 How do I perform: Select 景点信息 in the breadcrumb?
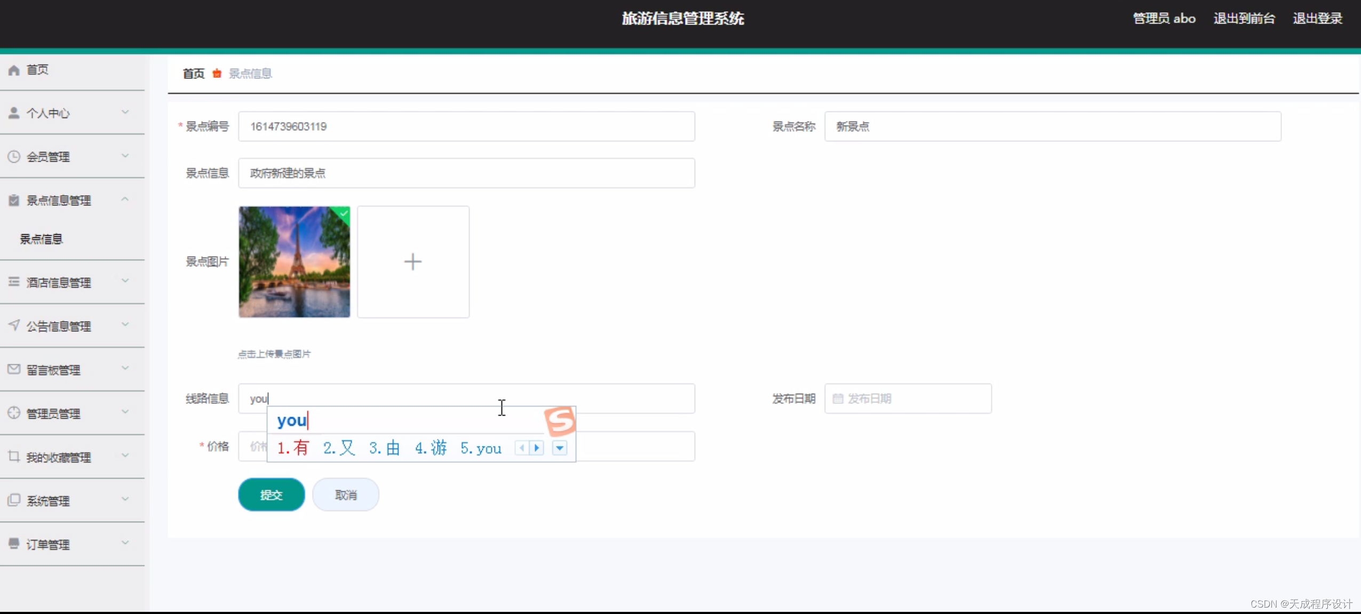point(250,73)
